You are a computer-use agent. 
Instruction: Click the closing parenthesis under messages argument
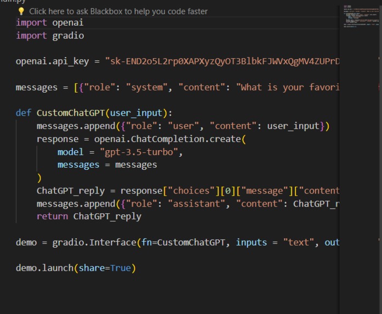point(39,178)
